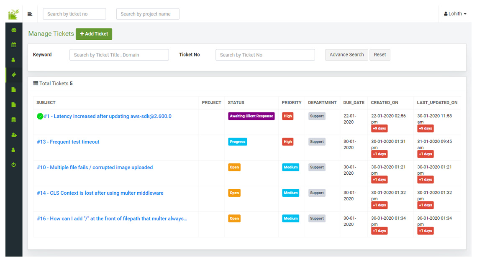Click the DEPARTMENT column header
This screenshot has width=477, height=262.
click(x=322, y=102)
